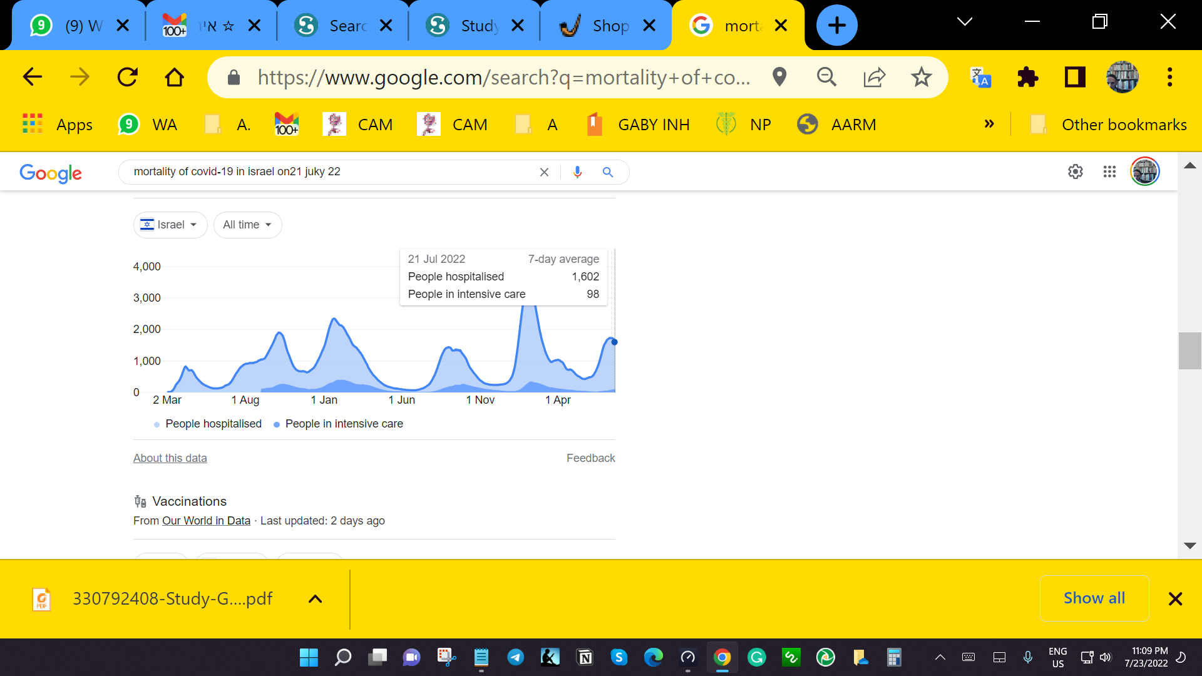
Task: Open the Israel country dropdown
Action: pyautogui.click(x=170, y=225)
